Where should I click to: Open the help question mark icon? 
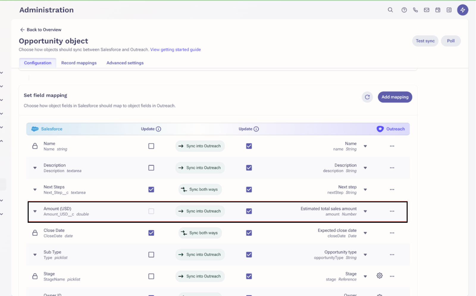pos(404,10)
